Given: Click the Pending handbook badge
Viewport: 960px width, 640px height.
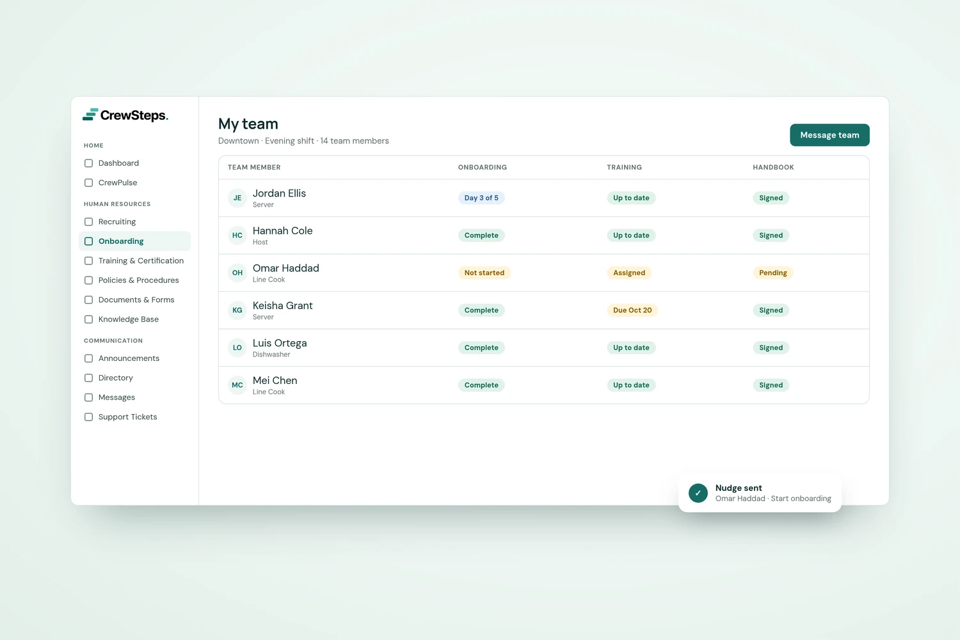Looking at the screenshot, I should click(773, 273).
